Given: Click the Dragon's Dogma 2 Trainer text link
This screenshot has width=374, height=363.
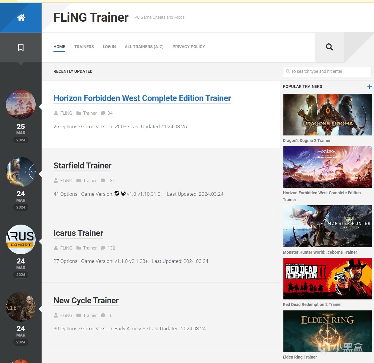Looking at the screenshot, I should pos(307,141).
